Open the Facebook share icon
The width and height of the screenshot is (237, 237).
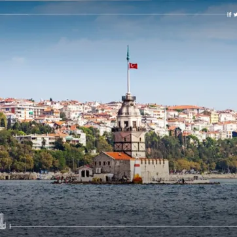(x=230, y=14)
